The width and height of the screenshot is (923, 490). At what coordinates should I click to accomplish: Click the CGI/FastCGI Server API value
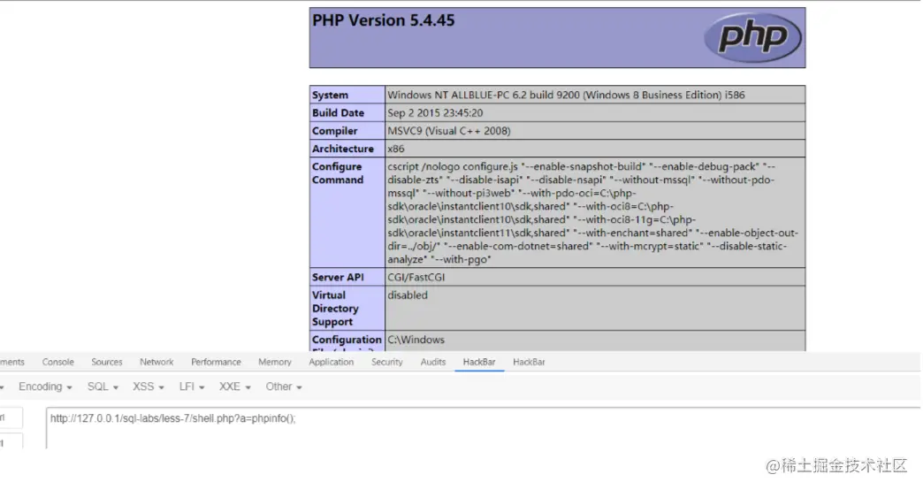(416, 278)
